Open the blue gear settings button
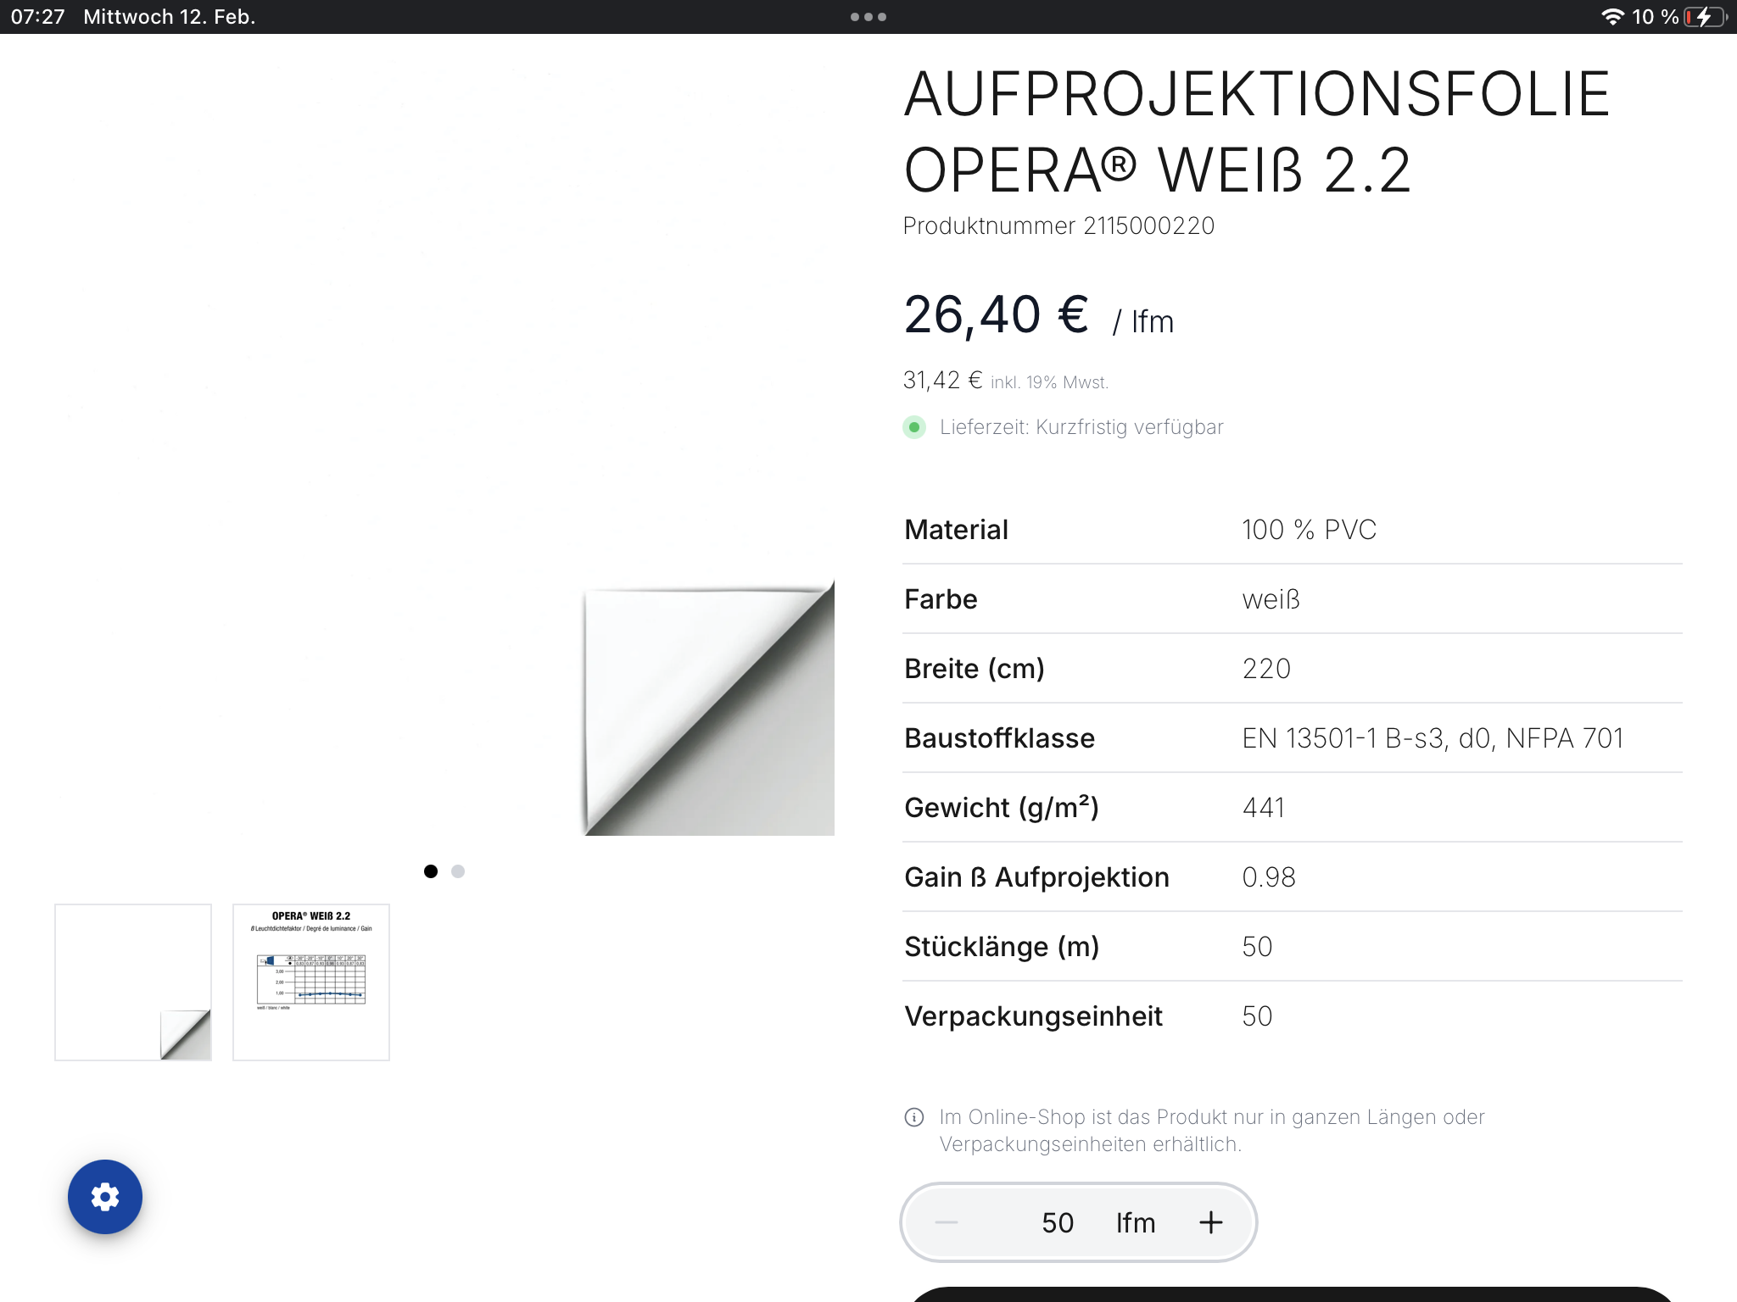 click(105, 1197)
